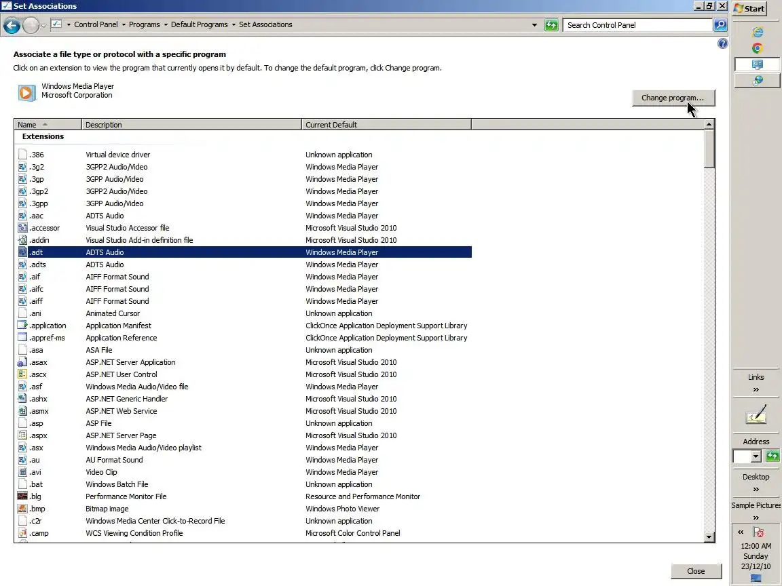Open address bar history dropdown

[x=535, y=24]
